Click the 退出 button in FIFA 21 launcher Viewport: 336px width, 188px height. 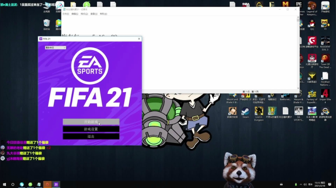point(91,136)
